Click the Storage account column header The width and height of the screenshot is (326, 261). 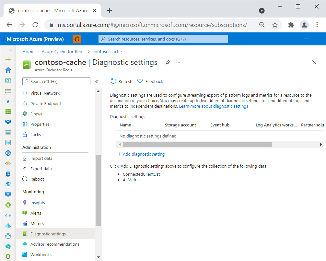point(180,125)
